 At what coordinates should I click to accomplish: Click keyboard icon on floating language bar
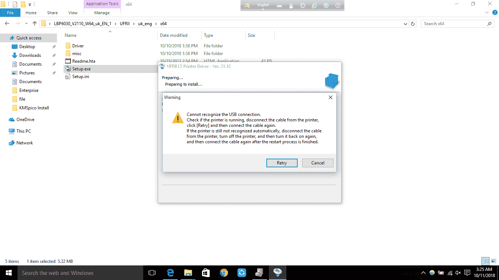pos(279,5)
